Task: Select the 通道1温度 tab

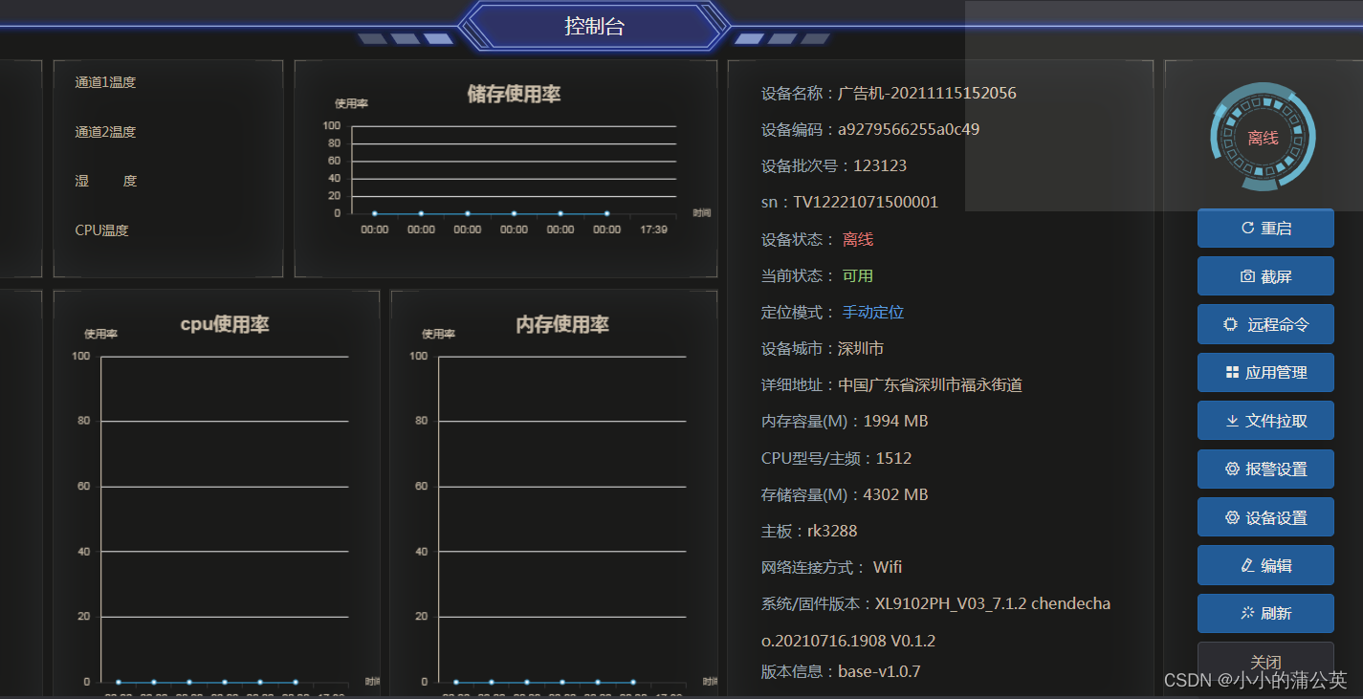Action: click(x=104, y=82)
